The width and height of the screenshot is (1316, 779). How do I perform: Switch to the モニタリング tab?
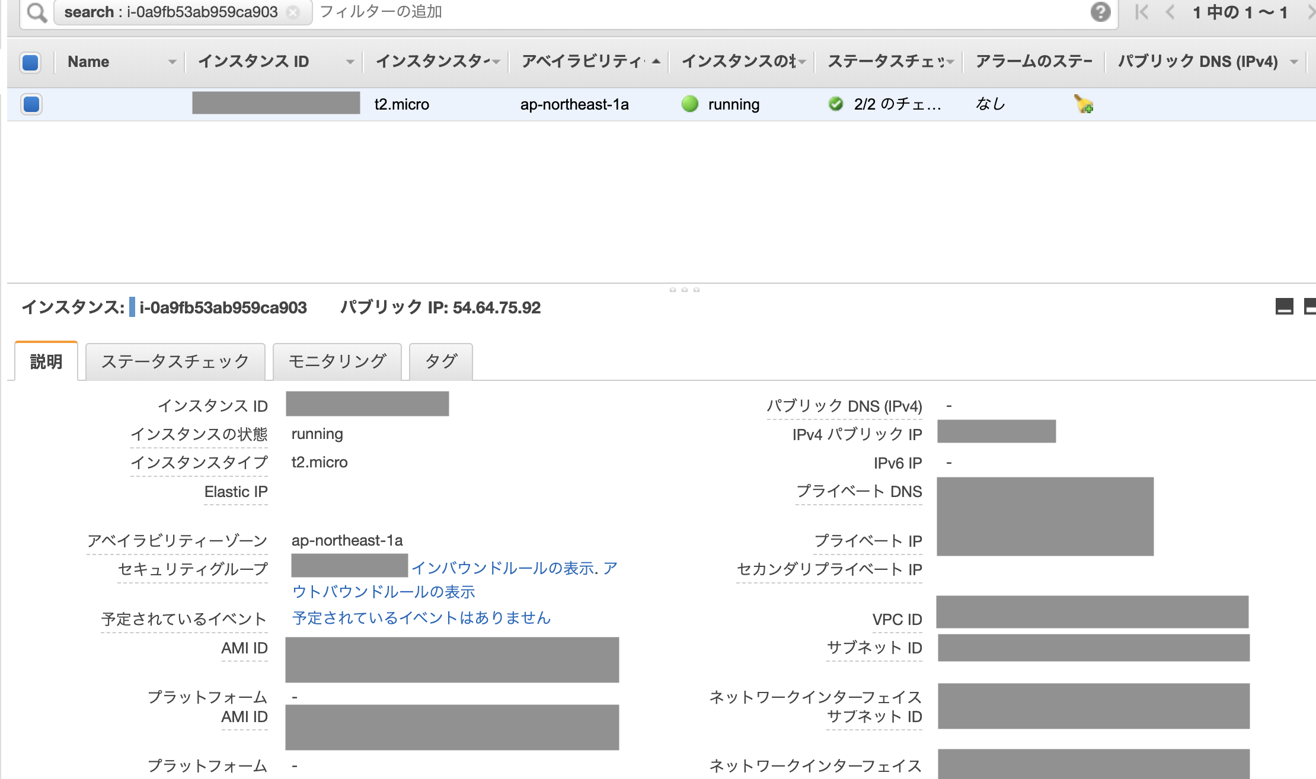tap(337, 361)
